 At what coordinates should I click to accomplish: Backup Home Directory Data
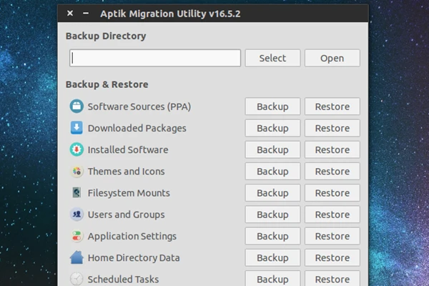coord(272,258)
